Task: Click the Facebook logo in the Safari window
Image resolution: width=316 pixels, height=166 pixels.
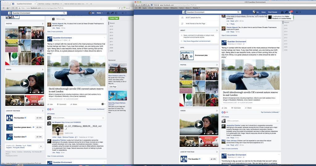Action: pyautogui.click(x=184, y=12)
